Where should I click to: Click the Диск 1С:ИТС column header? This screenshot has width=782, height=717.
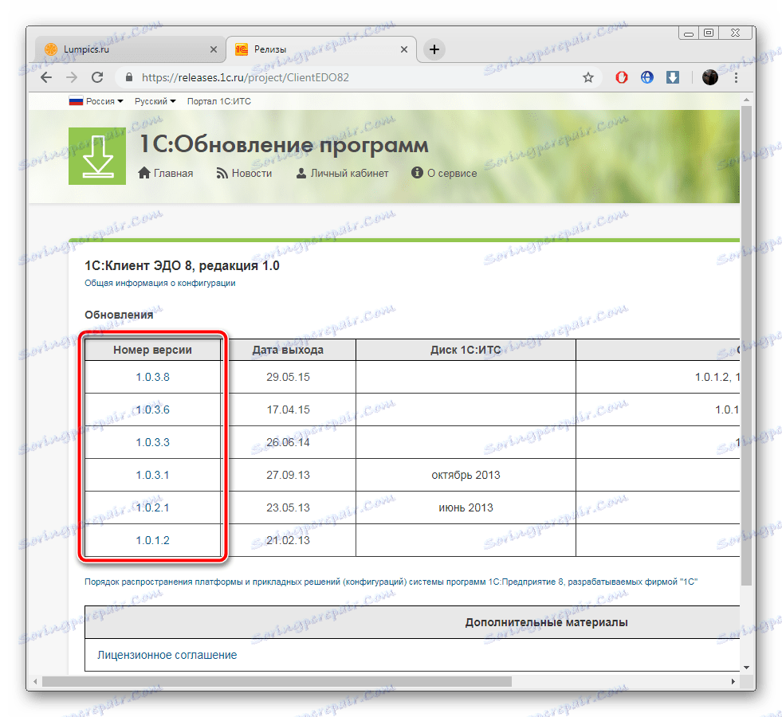(466, 350)
